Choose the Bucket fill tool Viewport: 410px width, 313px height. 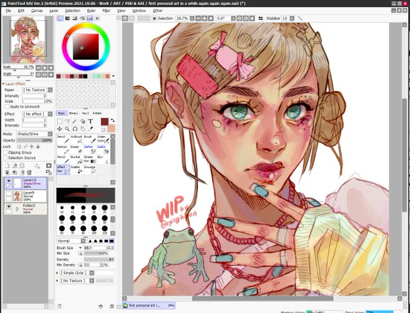tap(76, 160)
